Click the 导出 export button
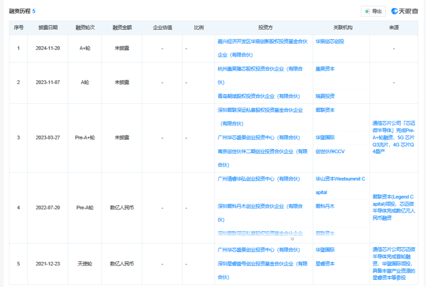 (x=373, y=11)
